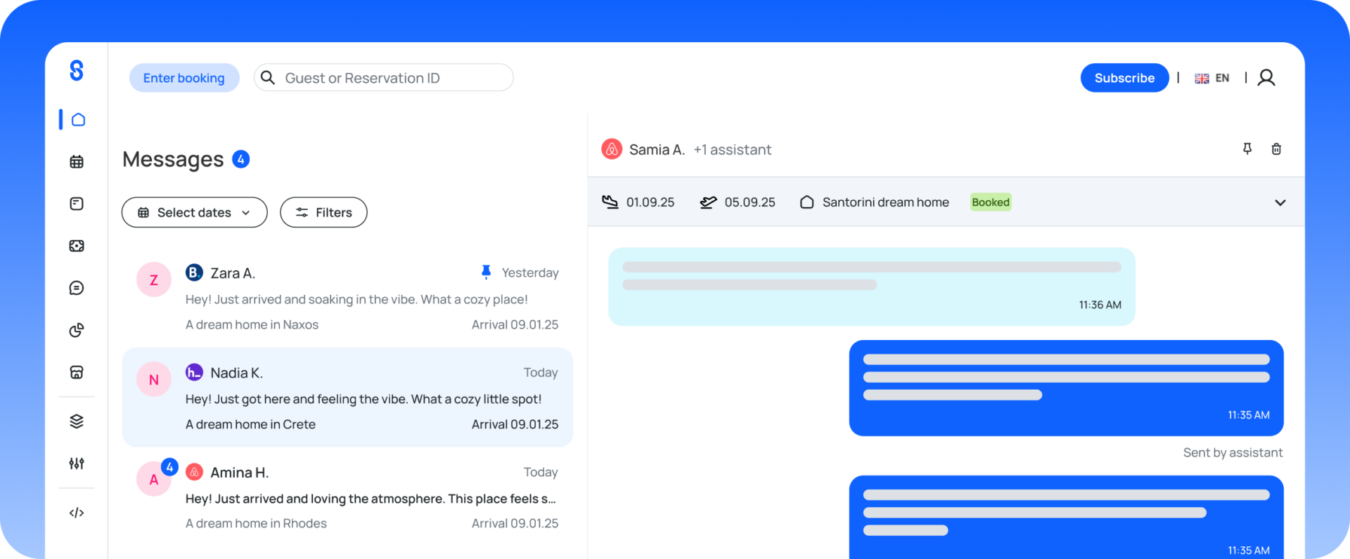
Task: Unpin Zara A. message via pin icon
Action: [486, 272]
